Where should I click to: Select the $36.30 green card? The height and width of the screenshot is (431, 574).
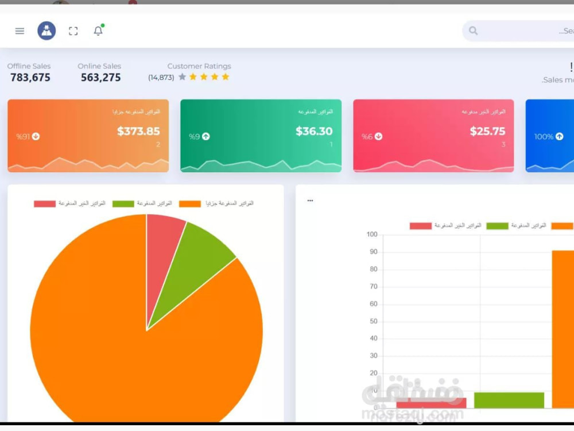pos(261,136)
